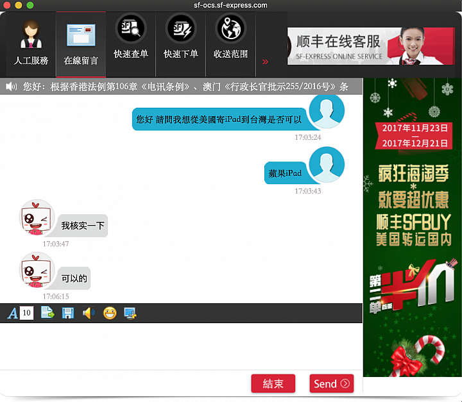Click the 17:06:15 timestamp
This screenshot has width=462, height=402.
[x=56, y=297]
